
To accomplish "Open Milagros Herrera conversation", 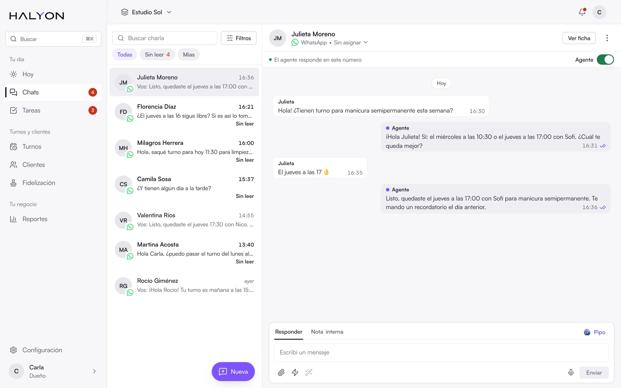I will (x=184, y=151).
